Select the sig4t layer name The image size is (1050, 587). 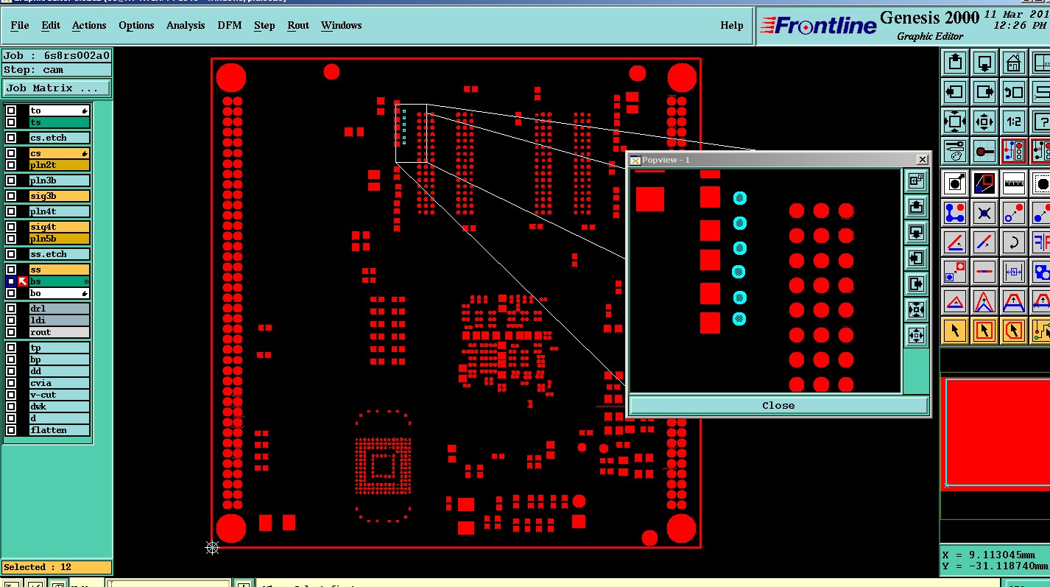(x=59, y=227)
